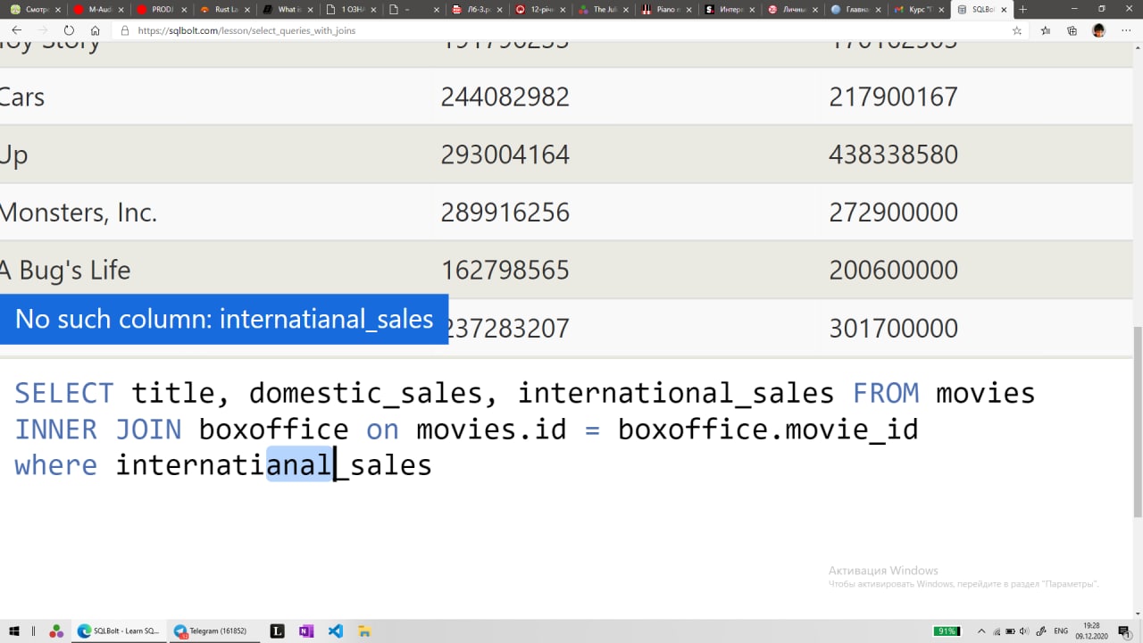Open the browser Collections panel
Image resolution: width=1143 pixels, height=643 pixels.
point(1072,30)
